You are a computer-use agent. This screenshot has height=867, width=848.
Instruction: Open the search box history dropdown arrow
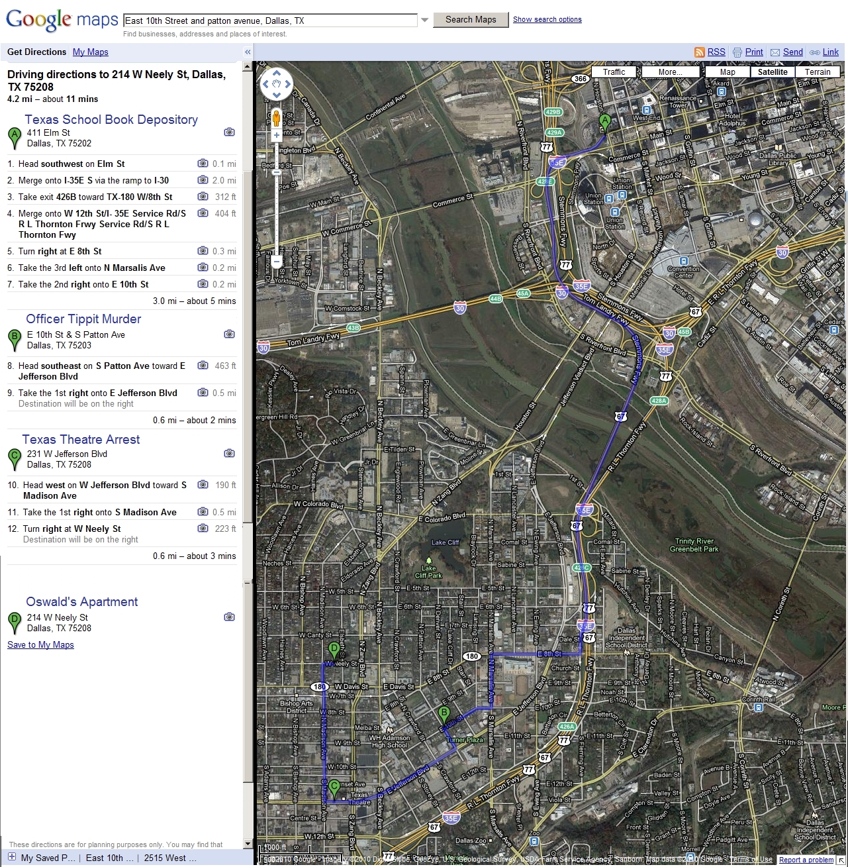pyautogui.click(x=425, y=21)
